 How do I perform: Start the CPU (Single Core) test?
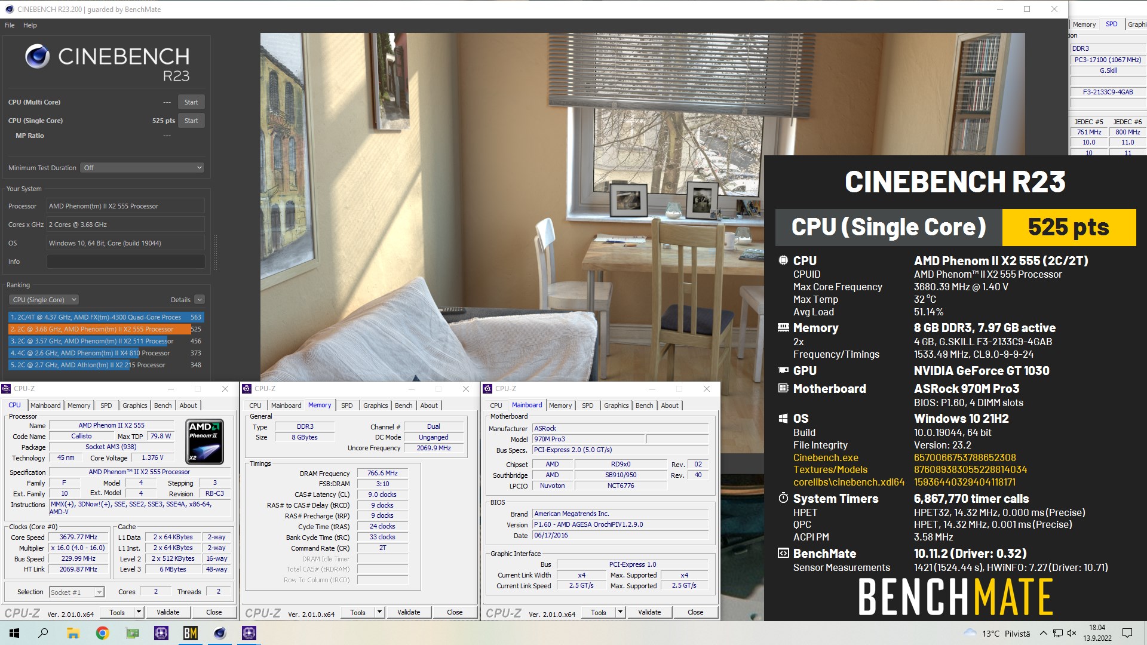[191, 121]
